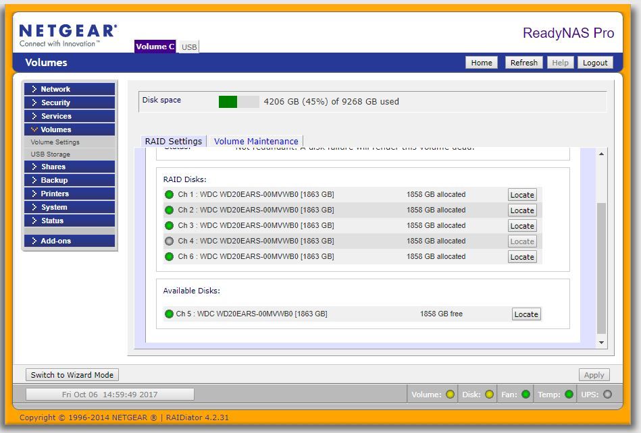
Task: Click the Volume status LED indicator
Action: coord(450,395)
